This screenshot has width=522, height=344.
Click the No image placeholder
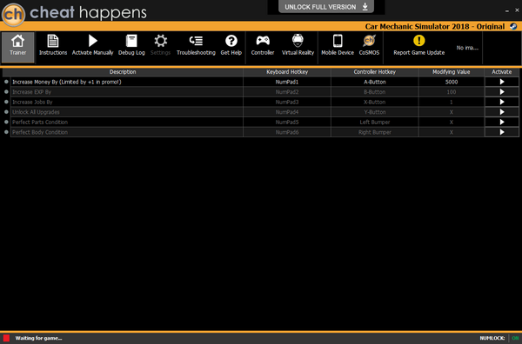(467, 48)
